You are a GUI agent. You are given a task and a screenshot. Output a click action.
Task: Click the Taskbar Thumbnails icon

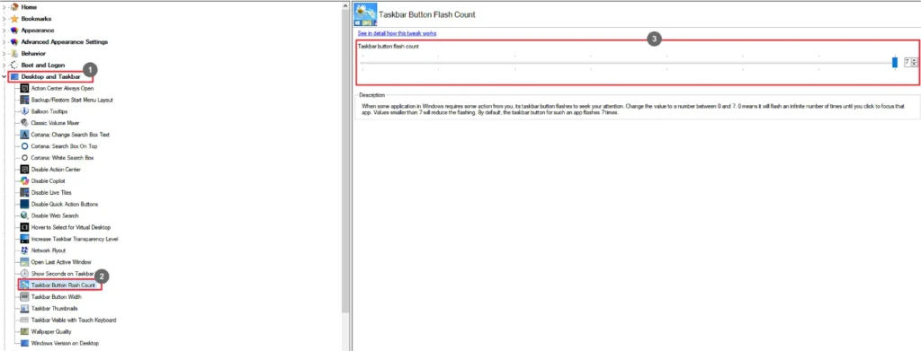(x=24, y=308)
